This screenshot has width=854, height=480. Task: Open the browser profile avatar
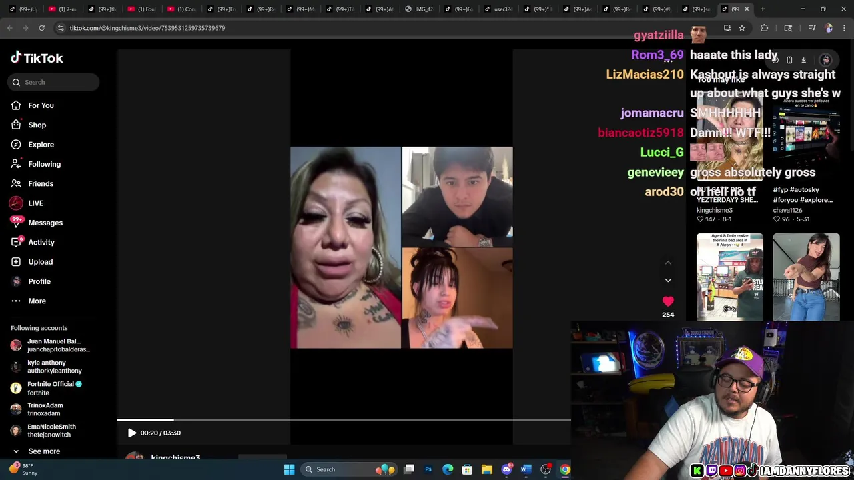pyautogui.click(x=829, y=28)
